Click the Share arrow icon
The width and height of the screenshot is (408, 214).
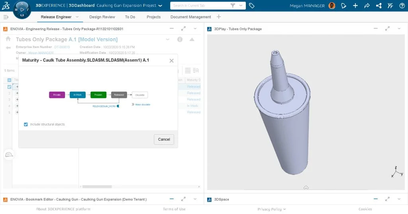(x=367, y=6)
